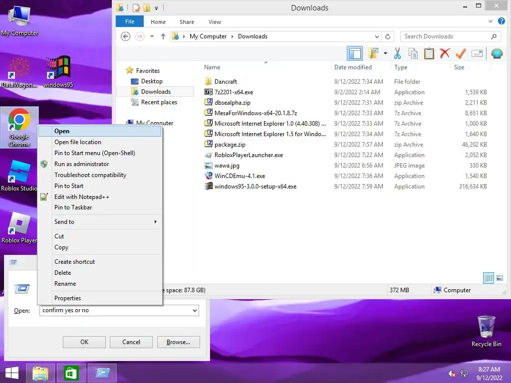Click the muted volume tray icon
The image size is (511, 383).
pyautogui.click(x=451, y=374)
